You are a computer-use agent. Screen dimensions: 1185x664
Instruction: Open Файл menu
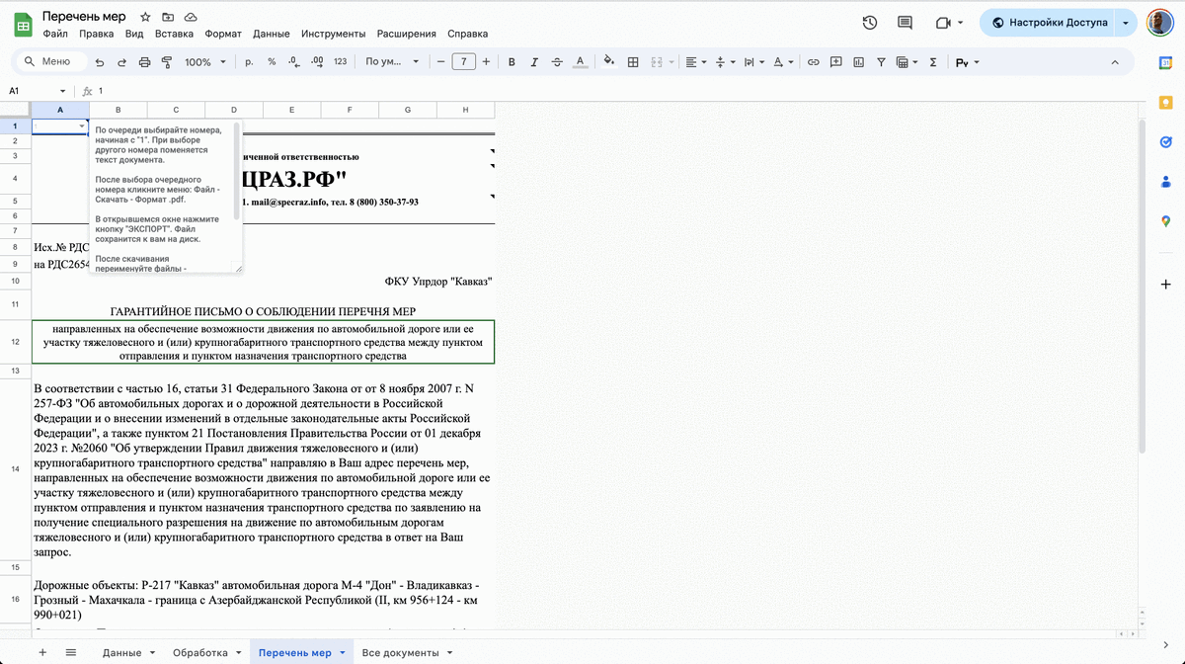[x=55, y=34]
